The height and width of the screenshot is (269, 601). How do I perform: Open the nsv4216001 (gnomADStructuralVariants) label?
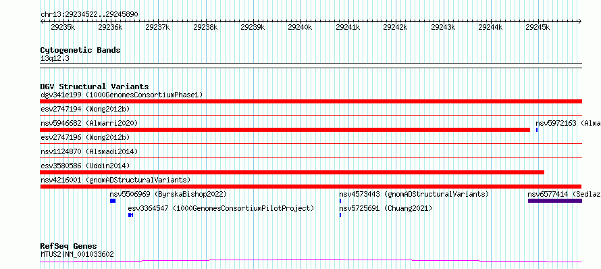pos(115,180)
